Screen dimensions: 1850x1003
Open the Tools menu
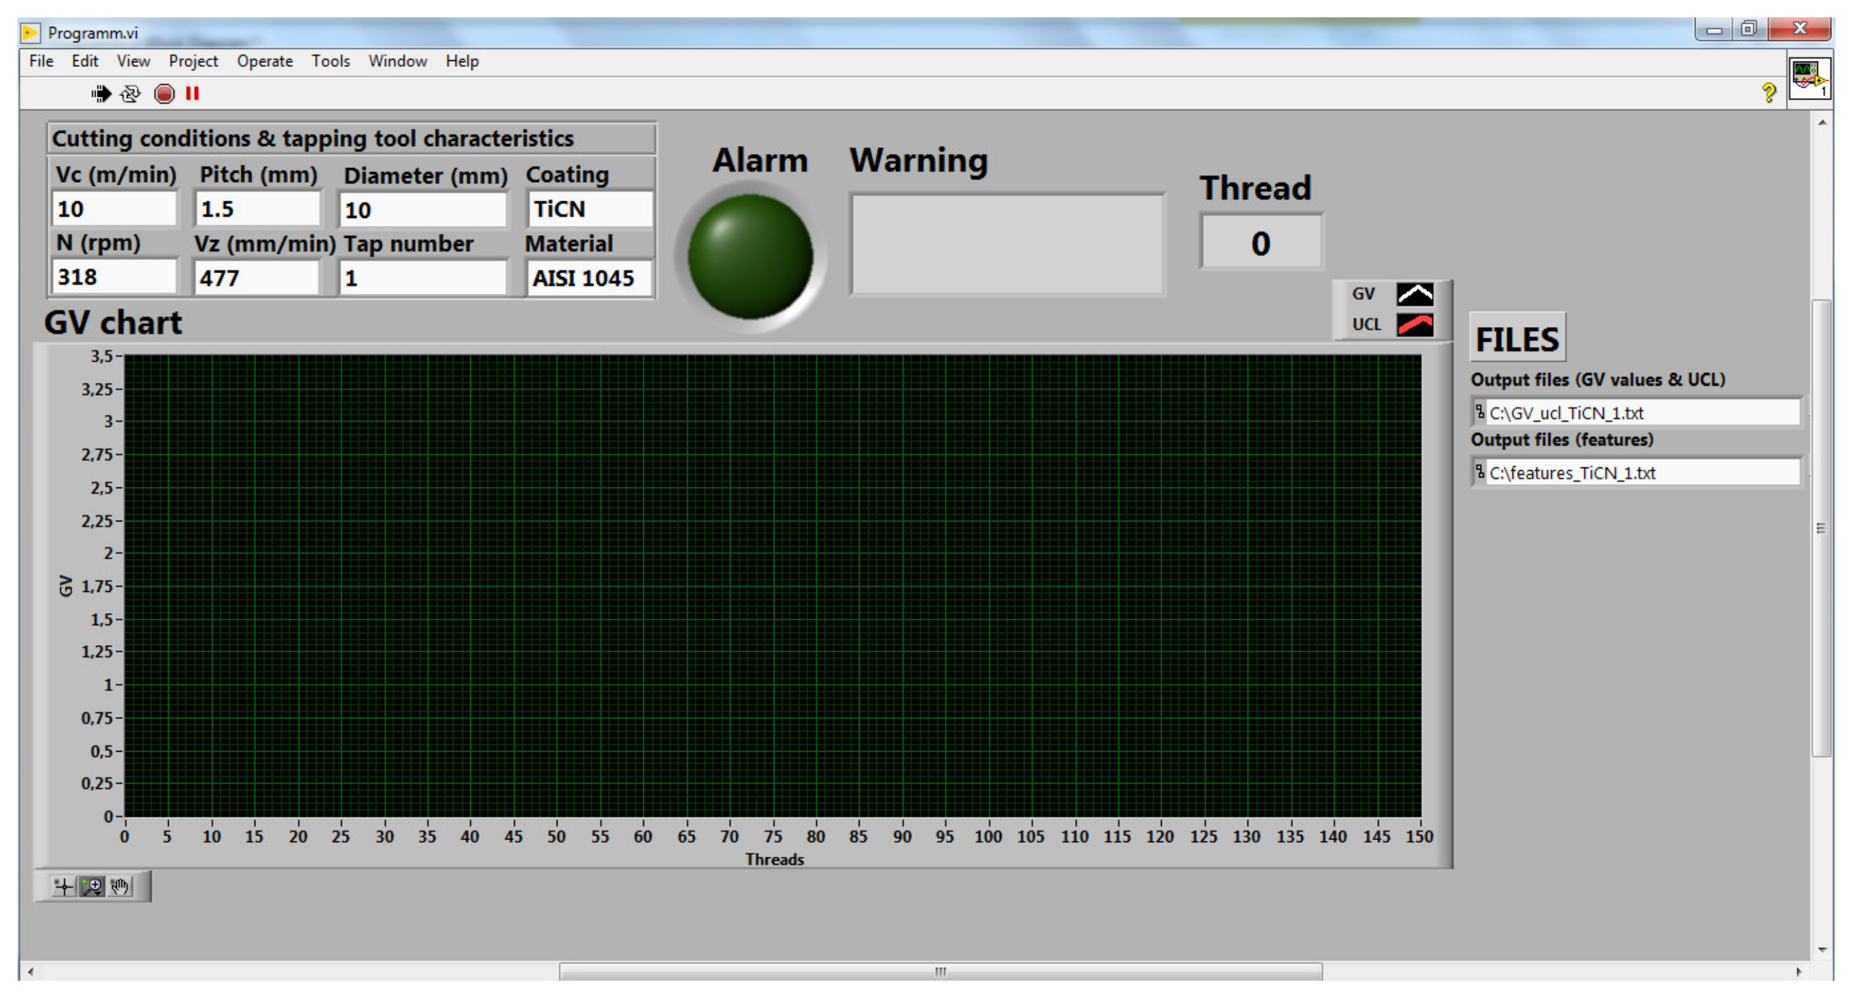click(x=330, y=61)
